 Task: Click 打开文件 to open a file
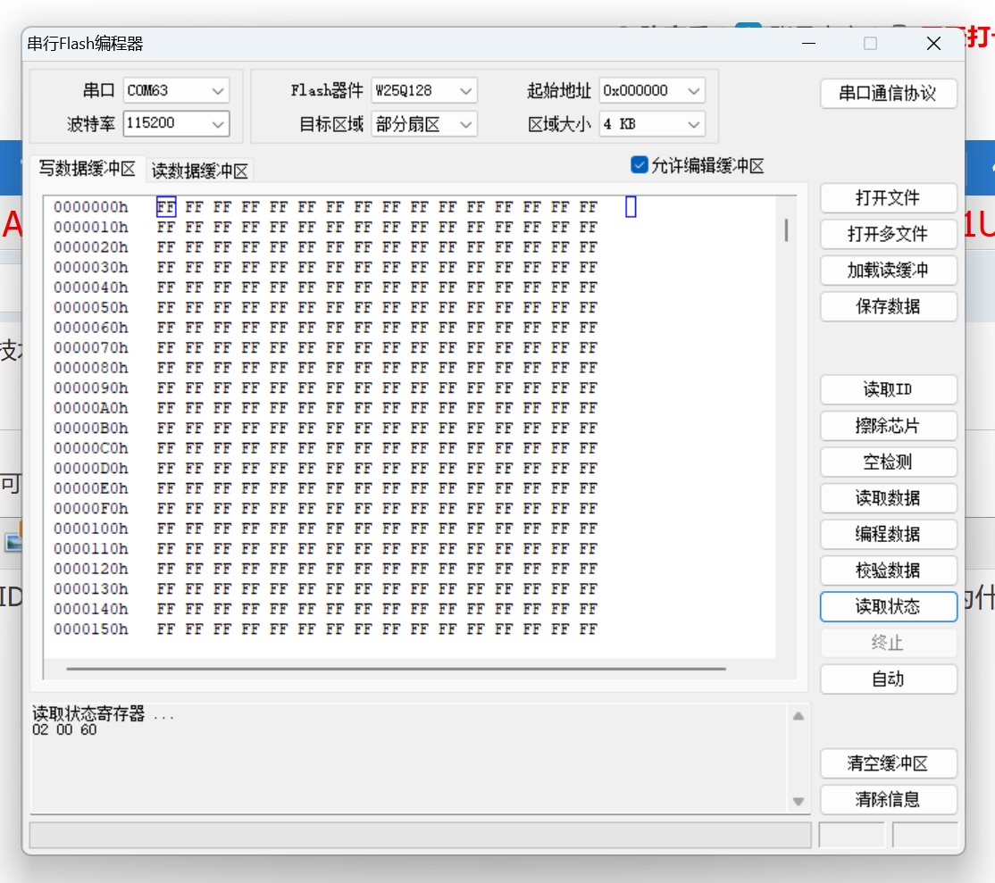tap(888, 197)
